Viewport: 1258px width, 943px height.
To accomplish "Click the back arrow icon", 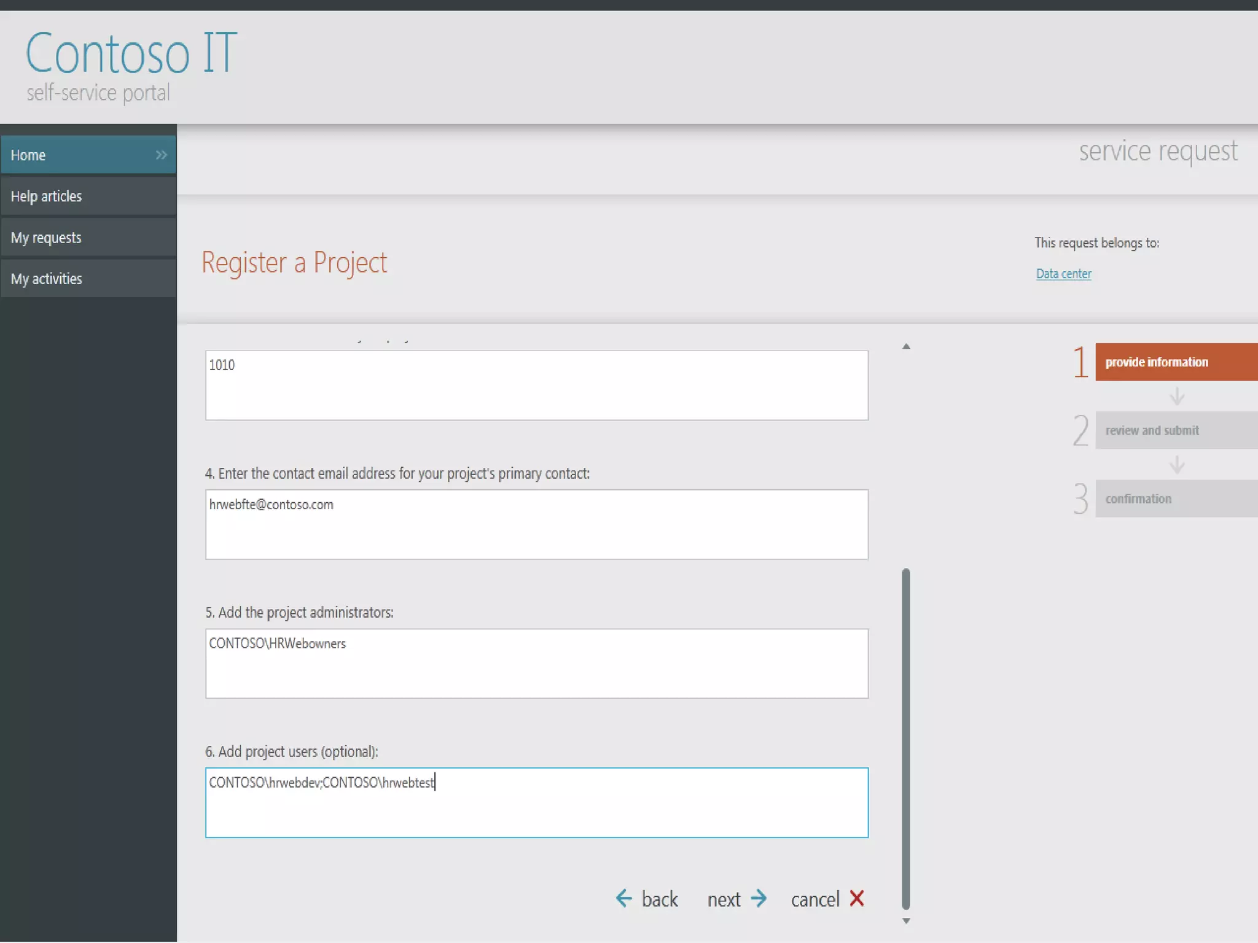I will [x=623, y=898].
